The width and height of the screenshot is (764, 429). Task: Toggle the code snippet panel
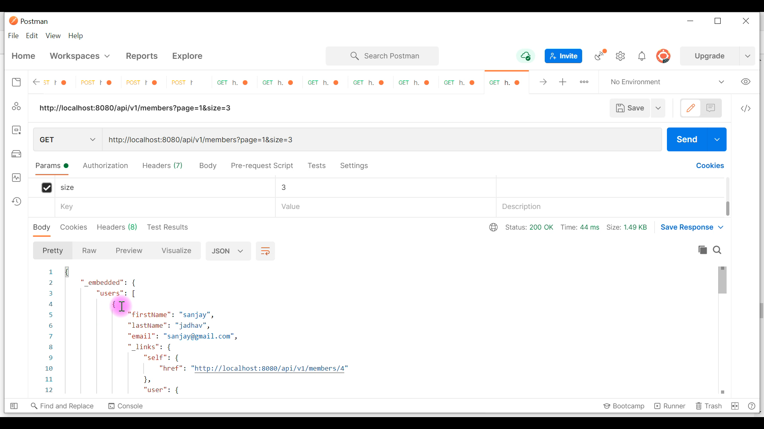click(746, 108)
